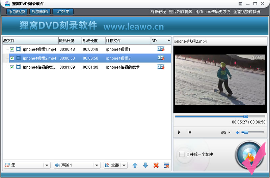Open the window menu icon in title bar
270x178 pixels.
240,4
